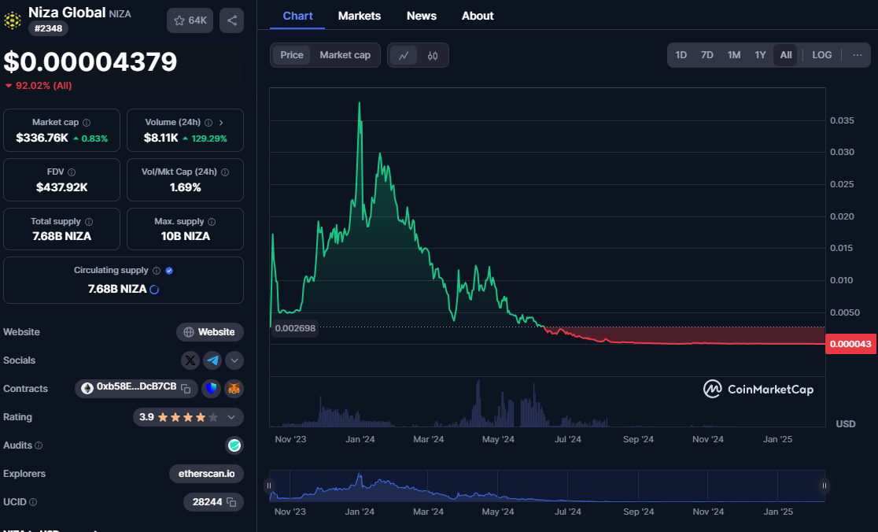
Task: Set chart range to 1Y
Action: (x=760, y=55)
